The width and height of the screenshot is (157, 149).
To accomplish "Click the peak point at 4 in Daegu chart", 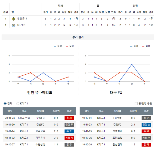I will click(132, 64).
